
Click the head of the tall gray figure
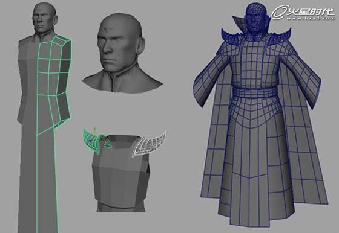(44, 17)
